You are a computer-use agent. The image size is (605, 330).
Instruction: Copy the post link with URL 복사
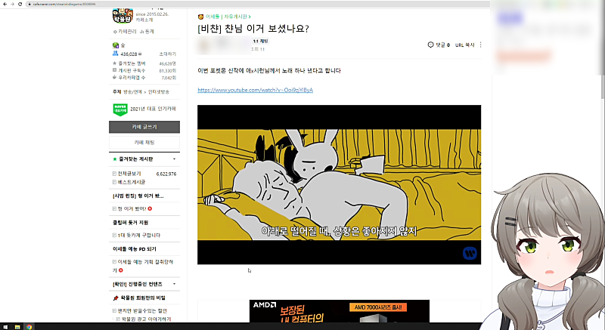(x=464, y=45)
